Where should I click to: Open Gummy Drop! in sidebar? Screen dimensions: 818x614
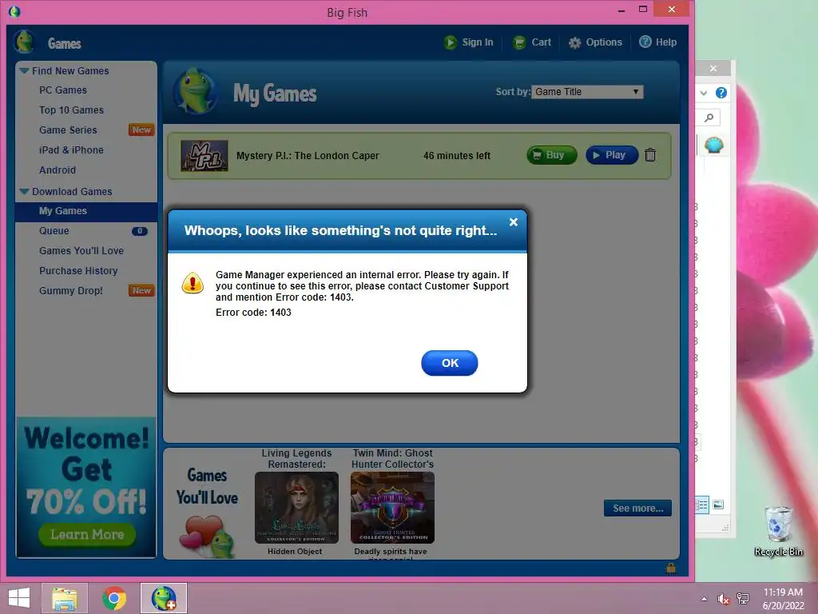pyautogui.click(x=71, y=291)
